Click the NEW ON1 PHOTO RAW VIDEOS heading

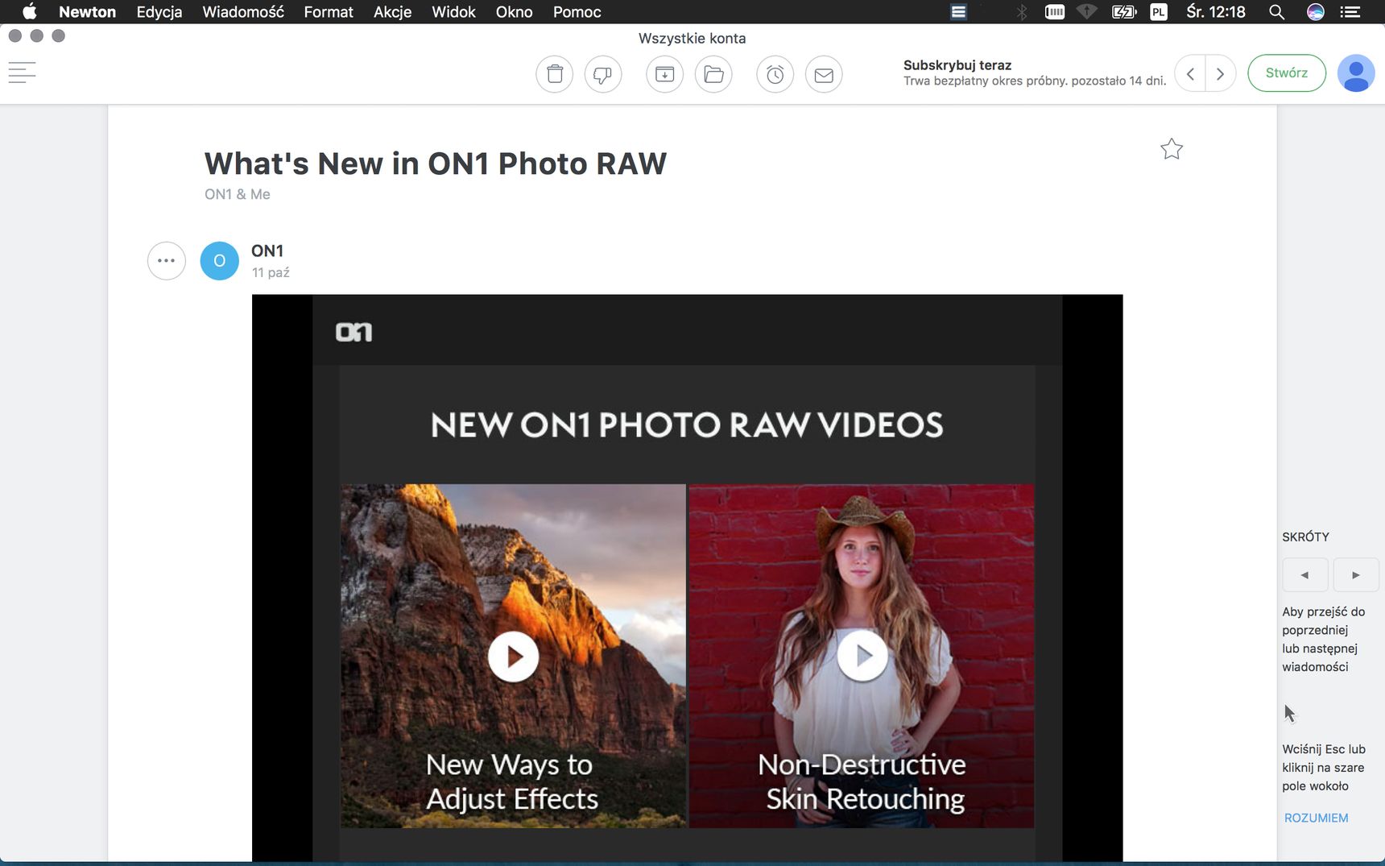click(687, 425)
